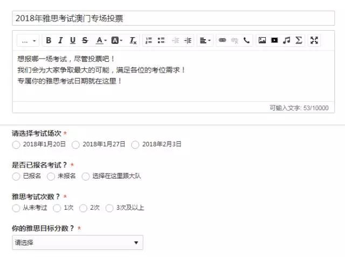This screenshot has height=257, width=345.
Task: Click the line 专属你的雅思考试日期就在这里！
Action: 70,81
